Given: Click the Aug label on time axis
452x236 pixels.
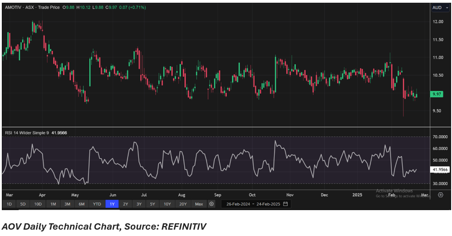Looking at the screenshot, I should click(x=182, y=195).
